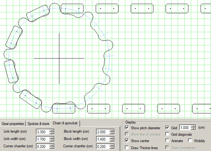
Task: Open the Spokes & more tab
Action: (x=38, y=124)
